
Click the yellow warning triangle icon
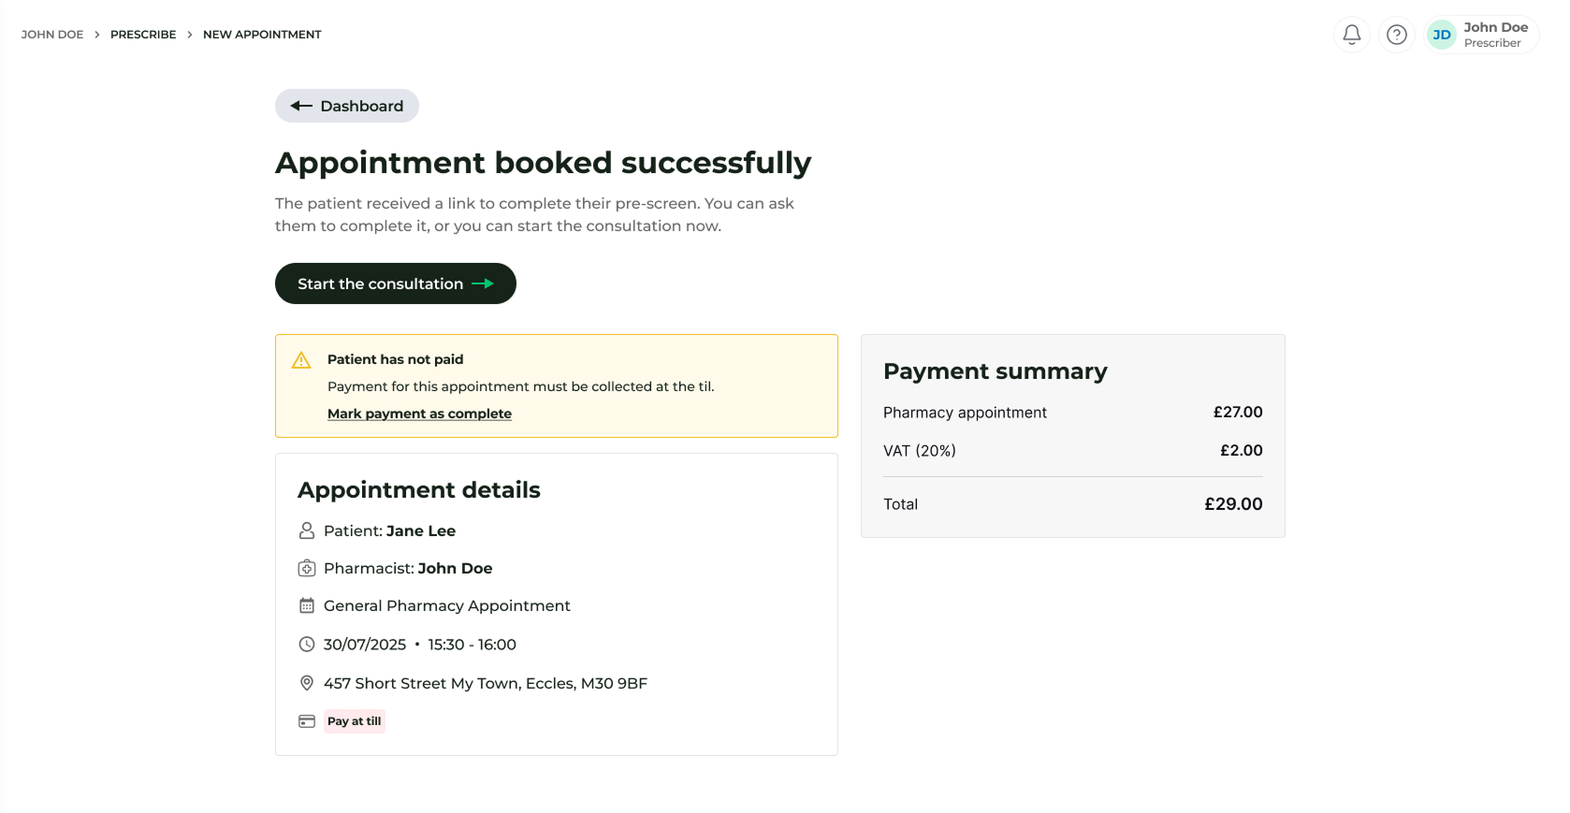coord(301,360)
